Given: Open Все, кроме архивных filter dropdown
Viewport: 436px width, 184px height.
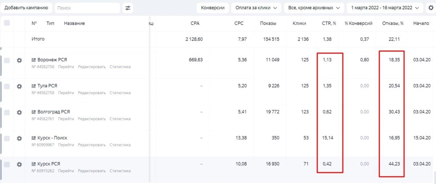Looking at the screenshot, I should [314, 8].
